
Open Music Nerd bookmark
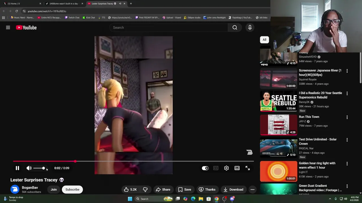22,17
